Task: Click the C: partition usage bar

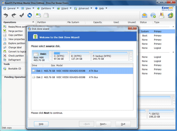Action: point(61,53)
